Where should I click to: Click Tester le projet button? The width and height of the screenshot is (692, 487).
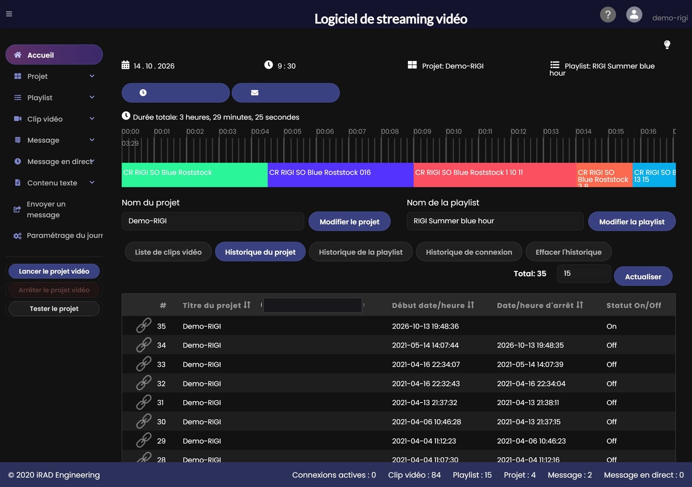coord(54,309)
